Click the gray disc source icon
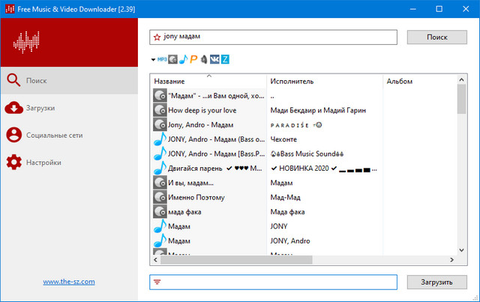This screenshot has height=302, width=480. point(172,59)
